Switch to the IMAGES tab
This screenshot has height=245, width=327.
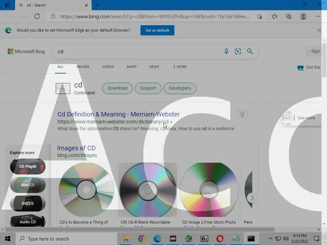click(83, 67)
